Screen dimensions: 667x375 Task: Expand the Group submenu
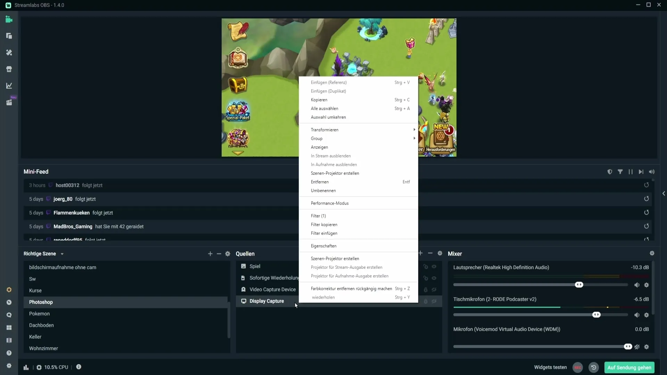359,139
